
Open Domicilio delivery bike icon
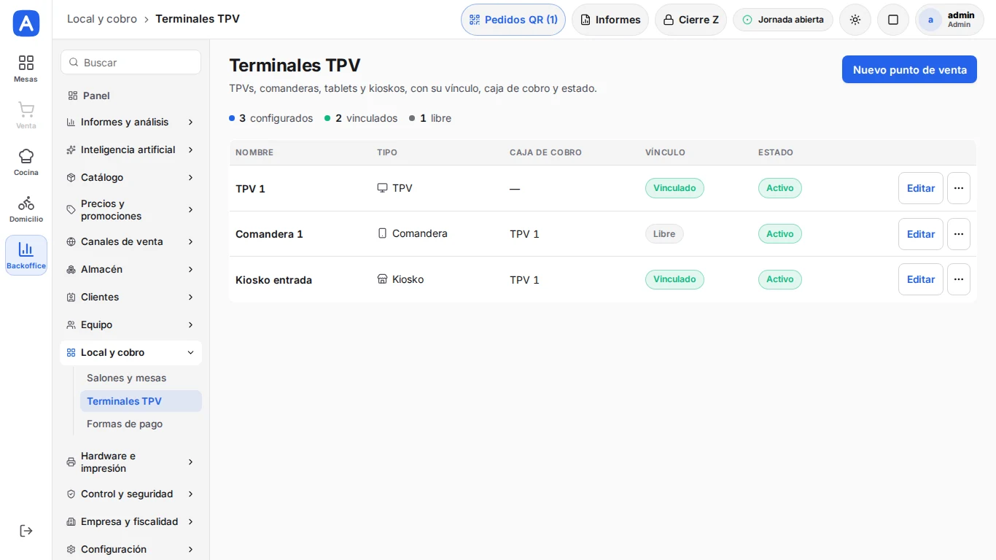pos(26,209)
